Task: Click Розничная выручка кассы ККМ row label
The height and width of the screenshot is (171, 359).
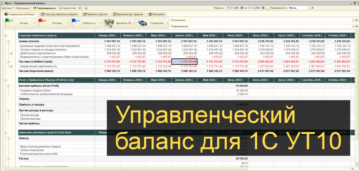Action: [39, 154]
